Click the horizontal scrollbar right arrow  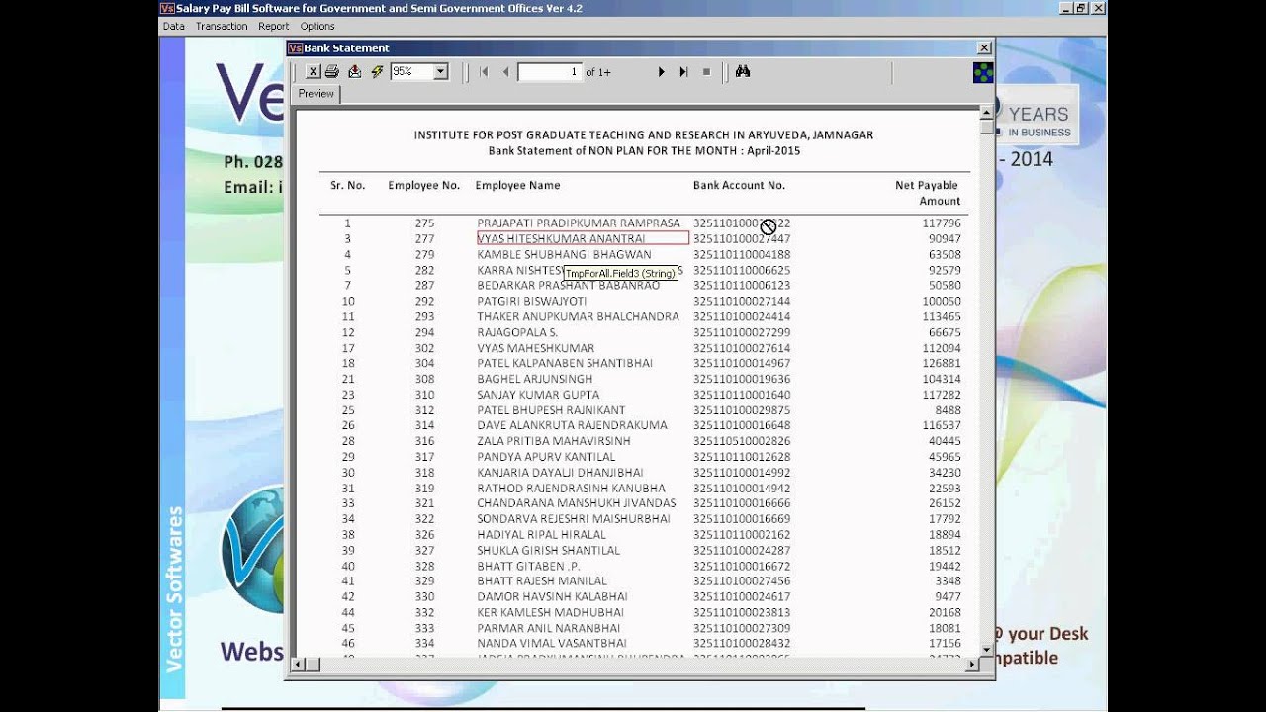972,665
